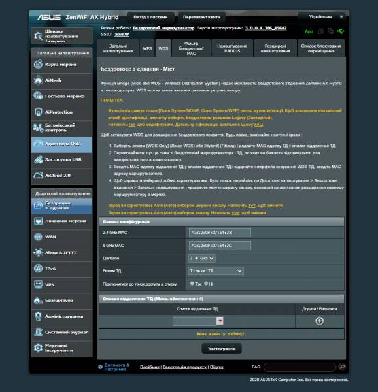Open the AiCloud 2.0 cloud icon
Viewport: 378px width, 392px height.
coord(39,176)
